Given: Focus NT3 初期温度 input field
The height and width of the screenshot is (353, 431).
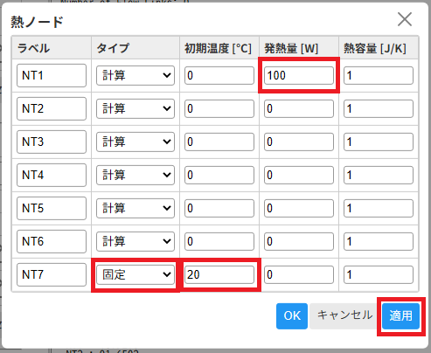Looking at the screenshot, I should click(219, 142).
